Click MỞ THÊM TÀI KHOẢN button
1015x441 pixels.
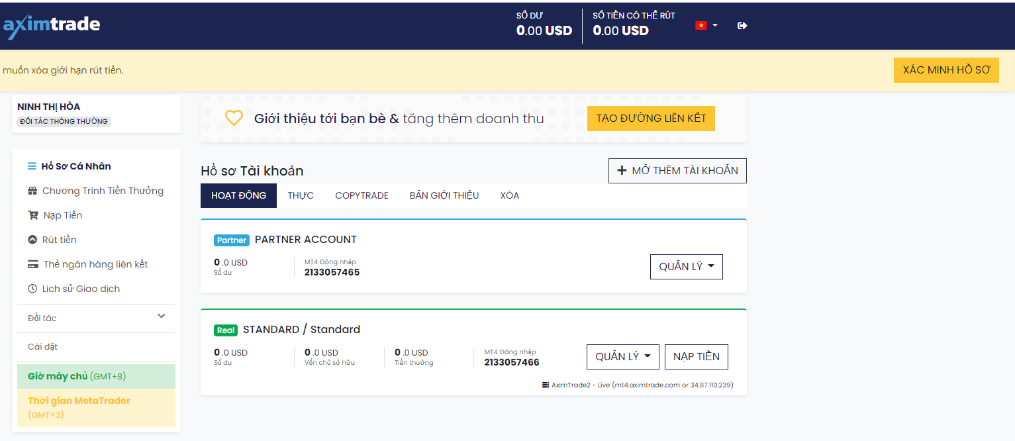(677, 171)
